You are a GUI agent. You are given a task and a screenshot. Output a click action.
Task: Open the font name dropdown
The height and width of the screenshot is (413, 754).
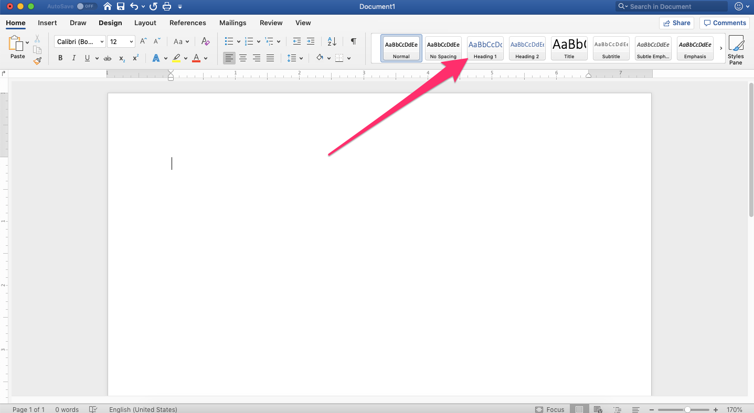[x=102, y=41]
